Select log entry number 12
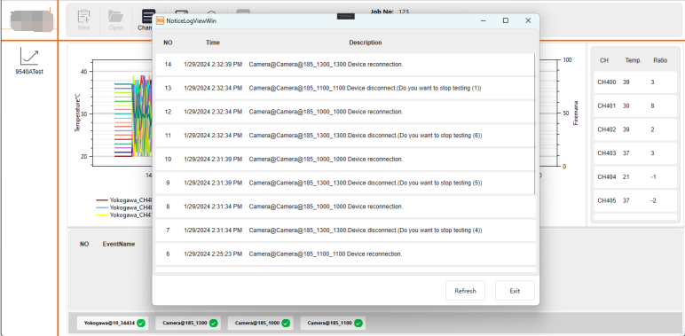The width and height of the screenshot is (685, 336). (344, 112)
